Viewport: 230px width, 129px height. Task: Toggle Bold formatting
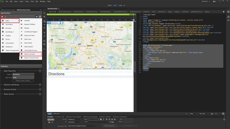pos(101,119)
